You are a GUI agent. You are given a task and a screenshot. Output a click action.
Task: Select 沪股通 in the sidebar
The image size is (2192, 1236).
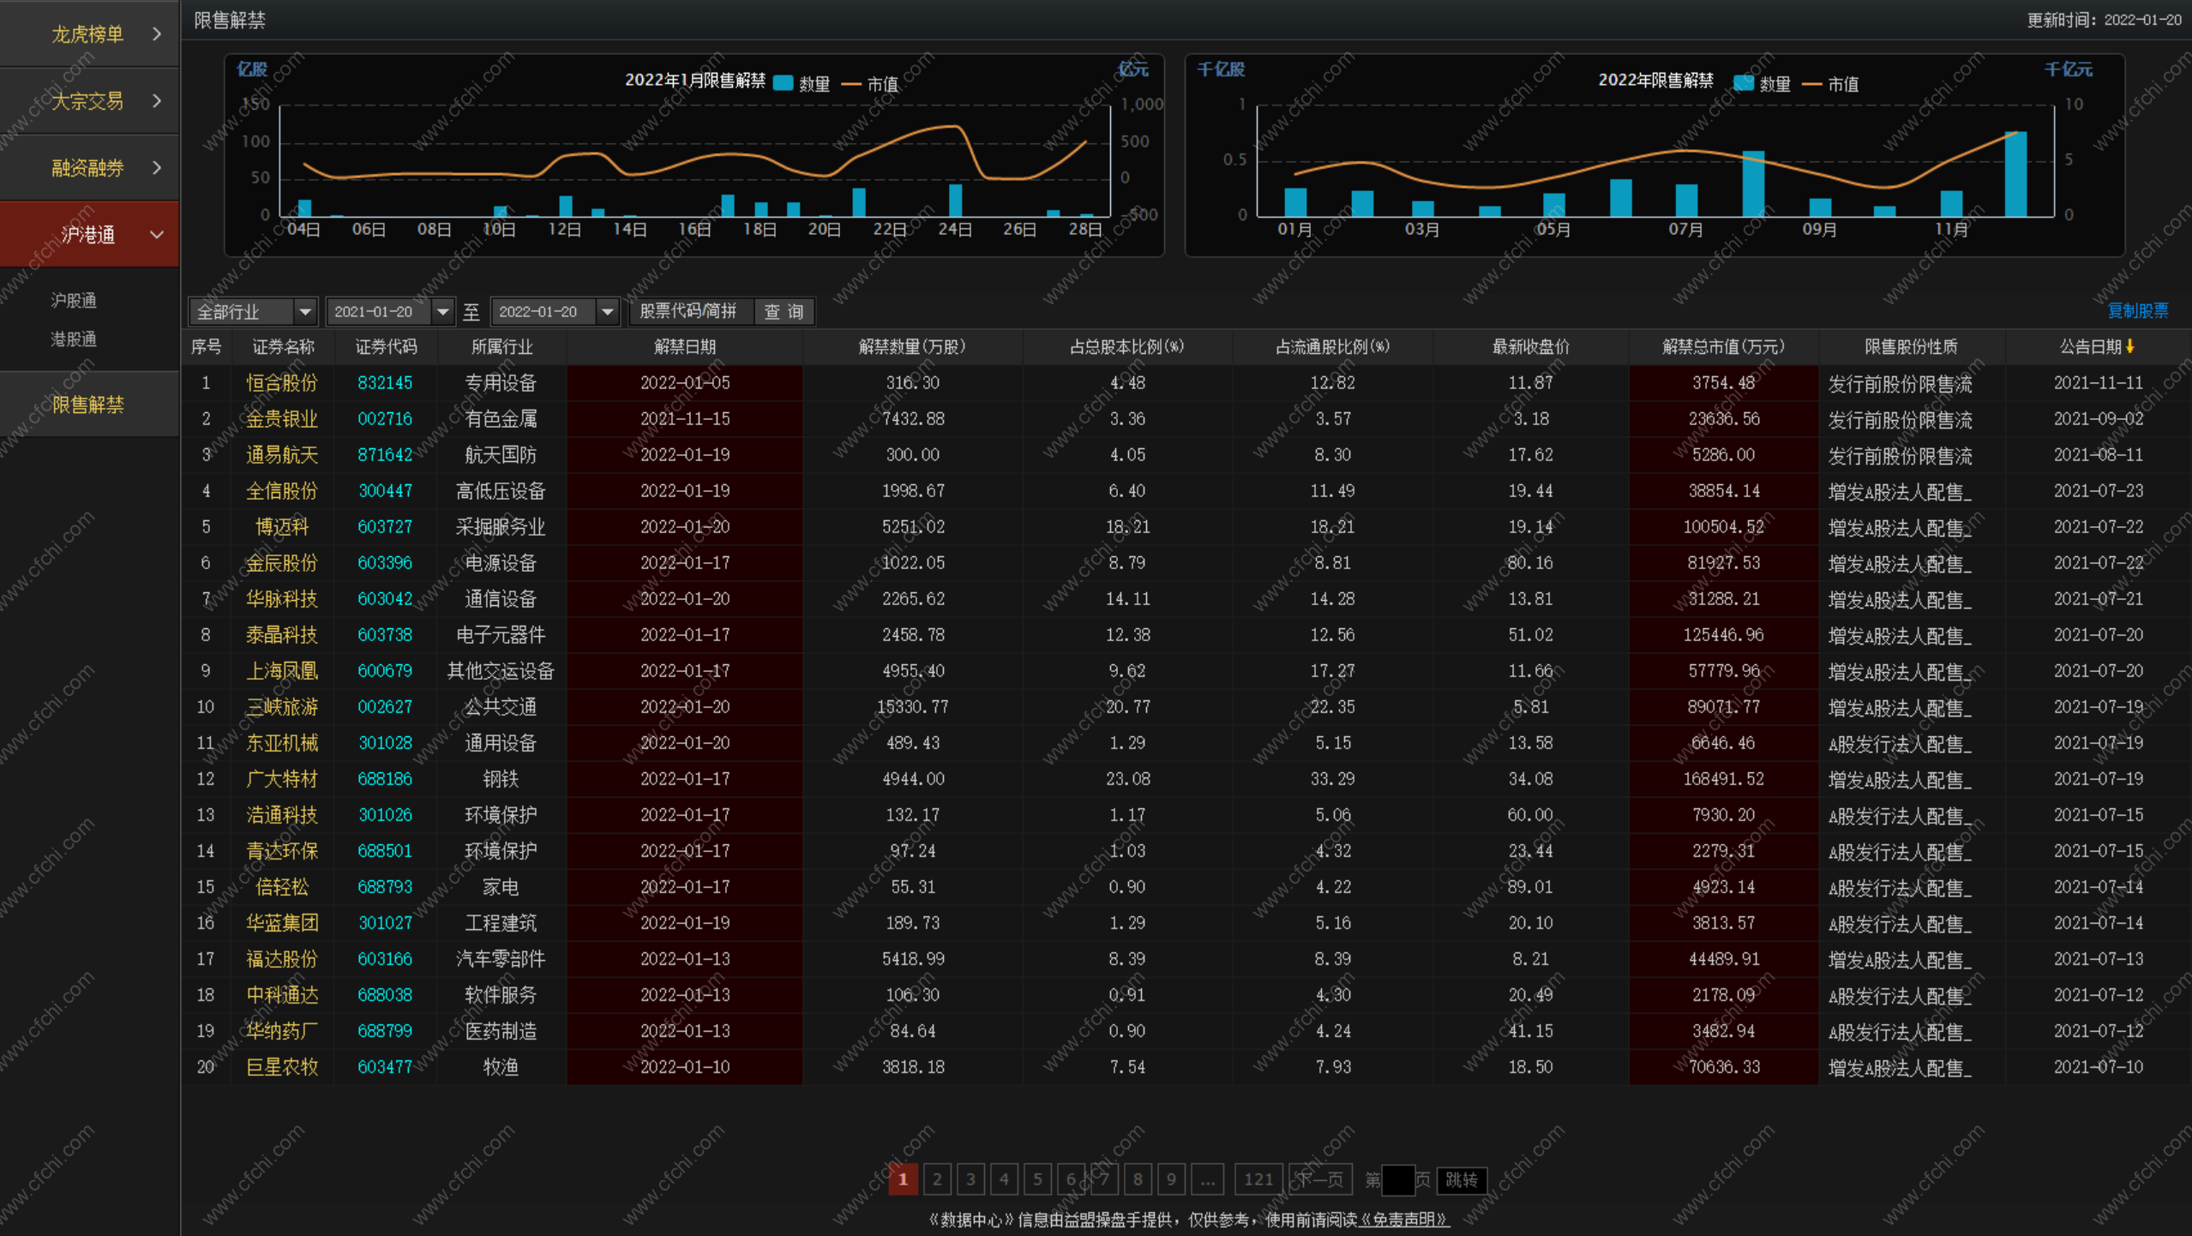click(73, 300)
